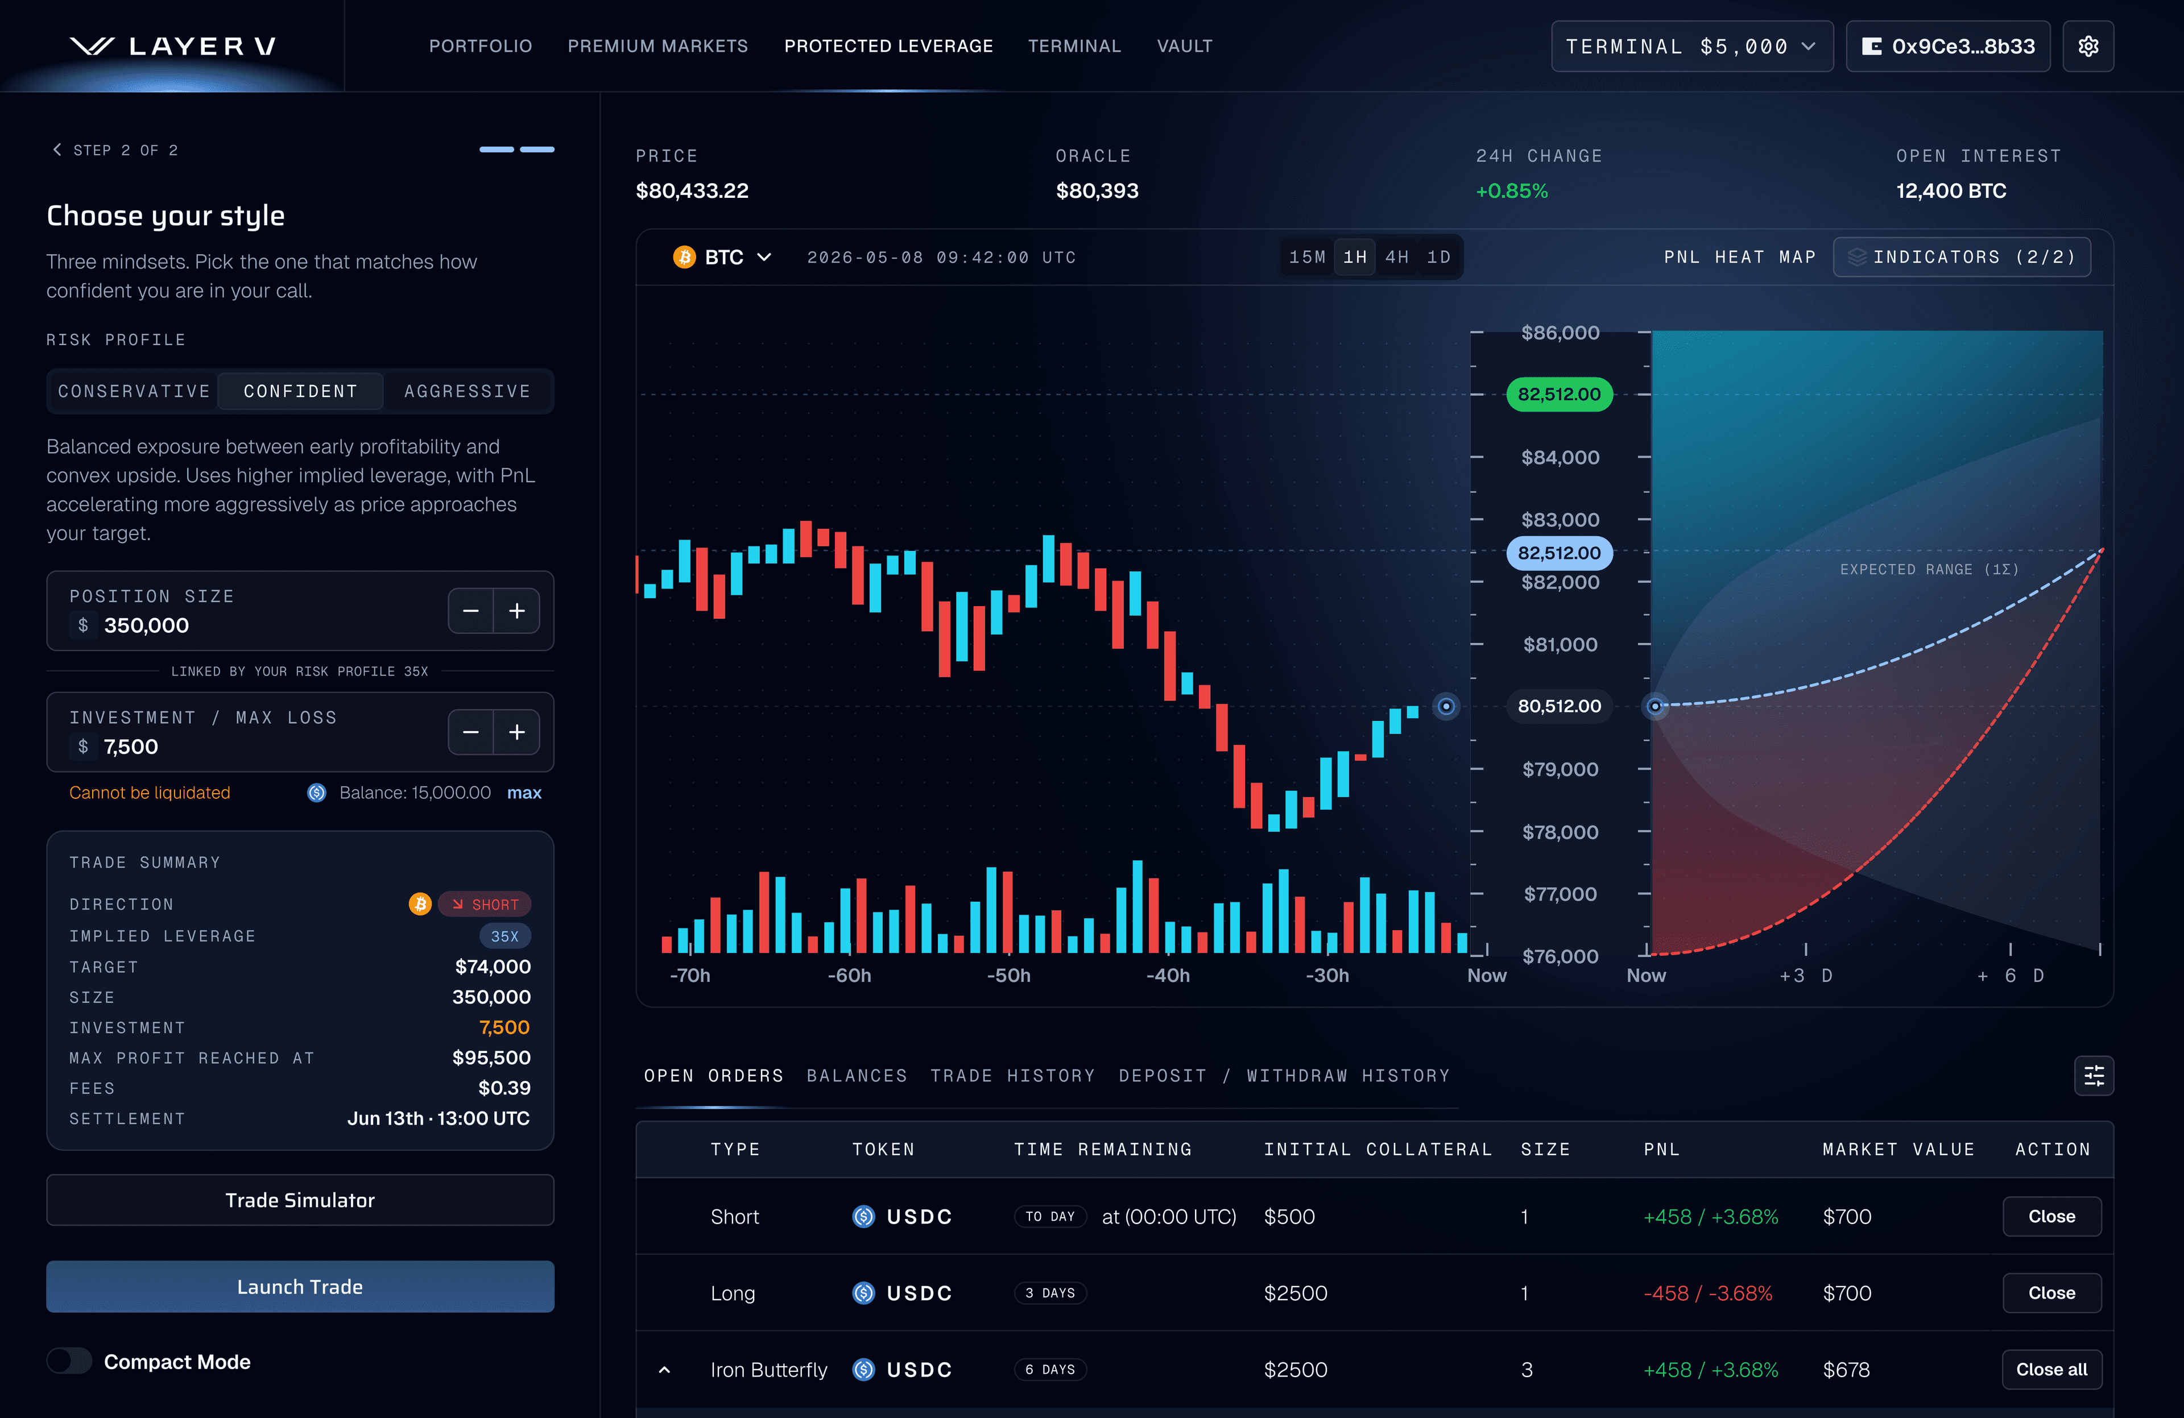Go back using the Step 2 of 2 chevron
Image resolution: width=2184 pixels, height=1418 pixels.
point(57,150)
